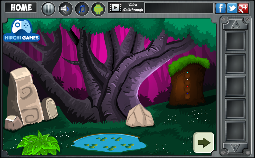Select the fifth inventory slot
The height and width of the screenshot is (158, 255).
pyautogui.click(x=235, y=131)
